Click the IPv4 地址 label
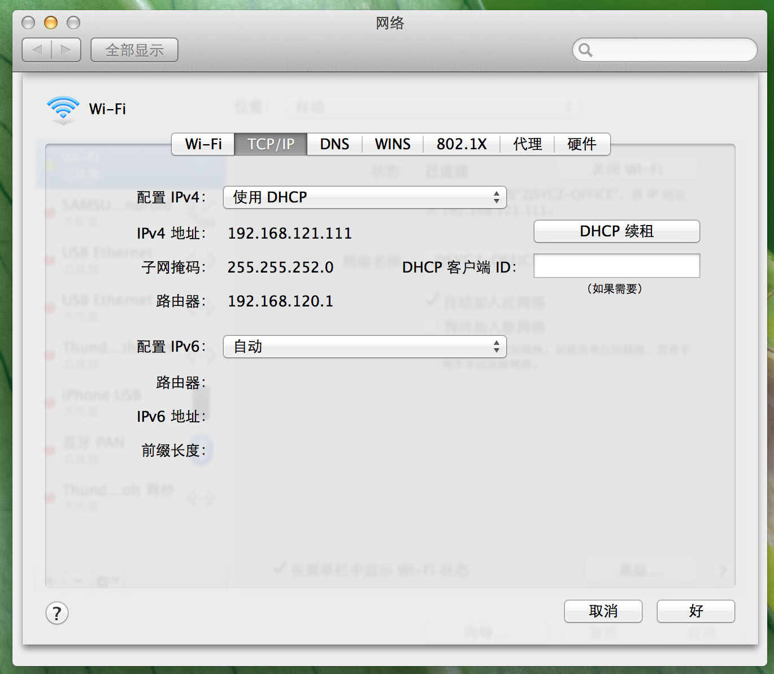Image resolution: width=774 pixels, height=674 pixels. [x=171, y=234]
